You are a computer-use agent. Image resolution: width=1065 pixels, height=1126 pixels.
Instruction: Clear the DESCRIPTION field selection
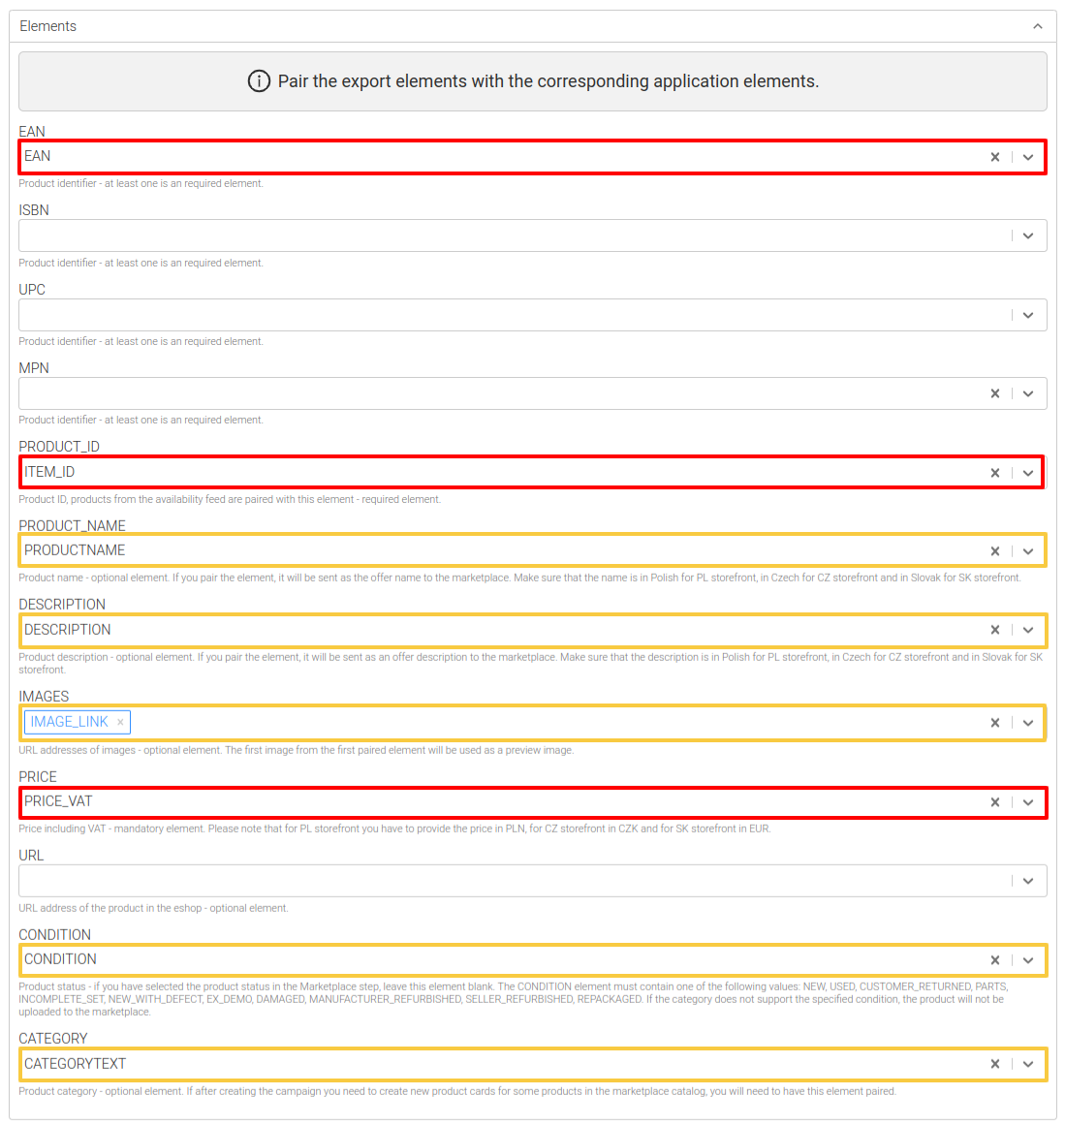(x=994, y=630)
